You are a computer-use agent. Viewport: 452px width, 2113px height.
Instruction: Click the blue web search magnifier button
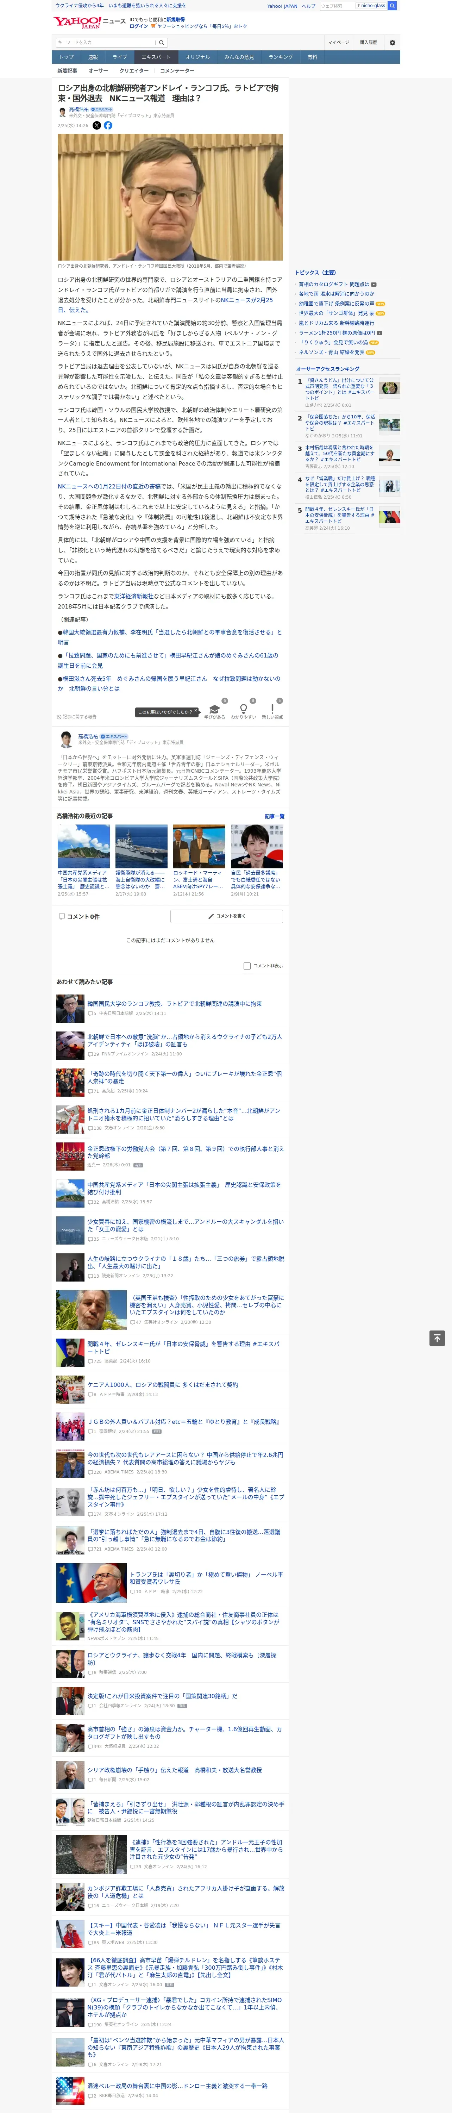pyautogui.click(x=392, y=6)
